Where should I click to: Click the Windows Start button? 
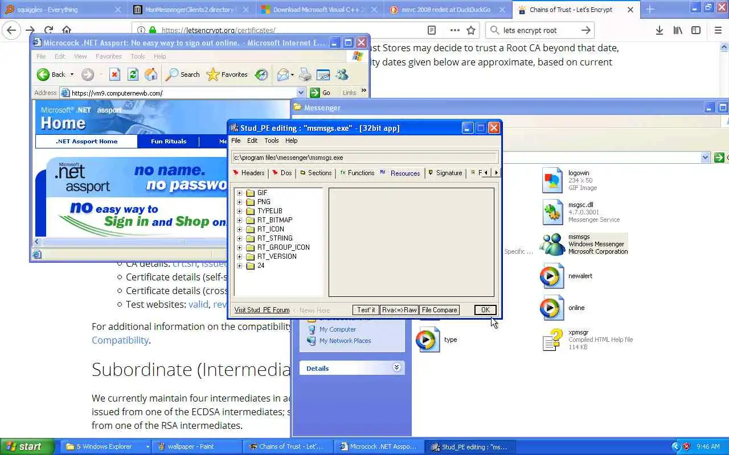[27, 446]
